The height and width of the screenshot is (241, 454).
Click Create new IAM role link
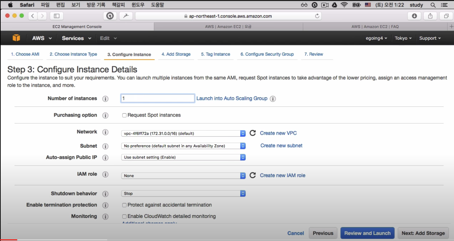point(282,175)
